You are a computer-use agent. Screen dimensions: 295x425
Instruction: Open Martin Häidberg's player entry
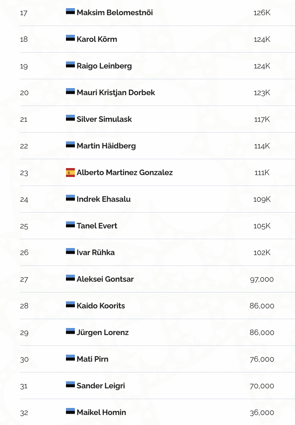coord(106,146)
